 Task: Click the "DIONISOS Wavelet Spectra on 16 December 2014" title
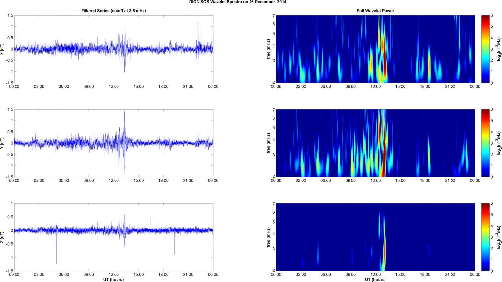238,2
